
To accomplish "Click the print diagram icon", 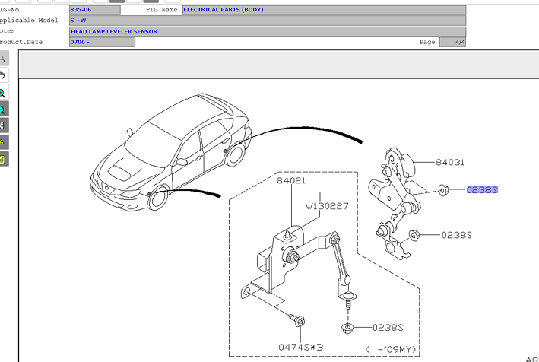I will [x=3, y=125].
